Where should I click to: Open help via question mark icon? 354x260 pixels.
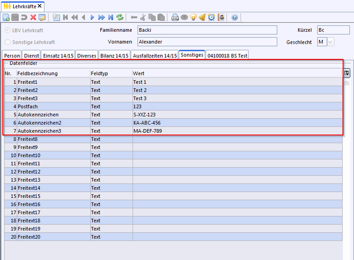(234, 18)
